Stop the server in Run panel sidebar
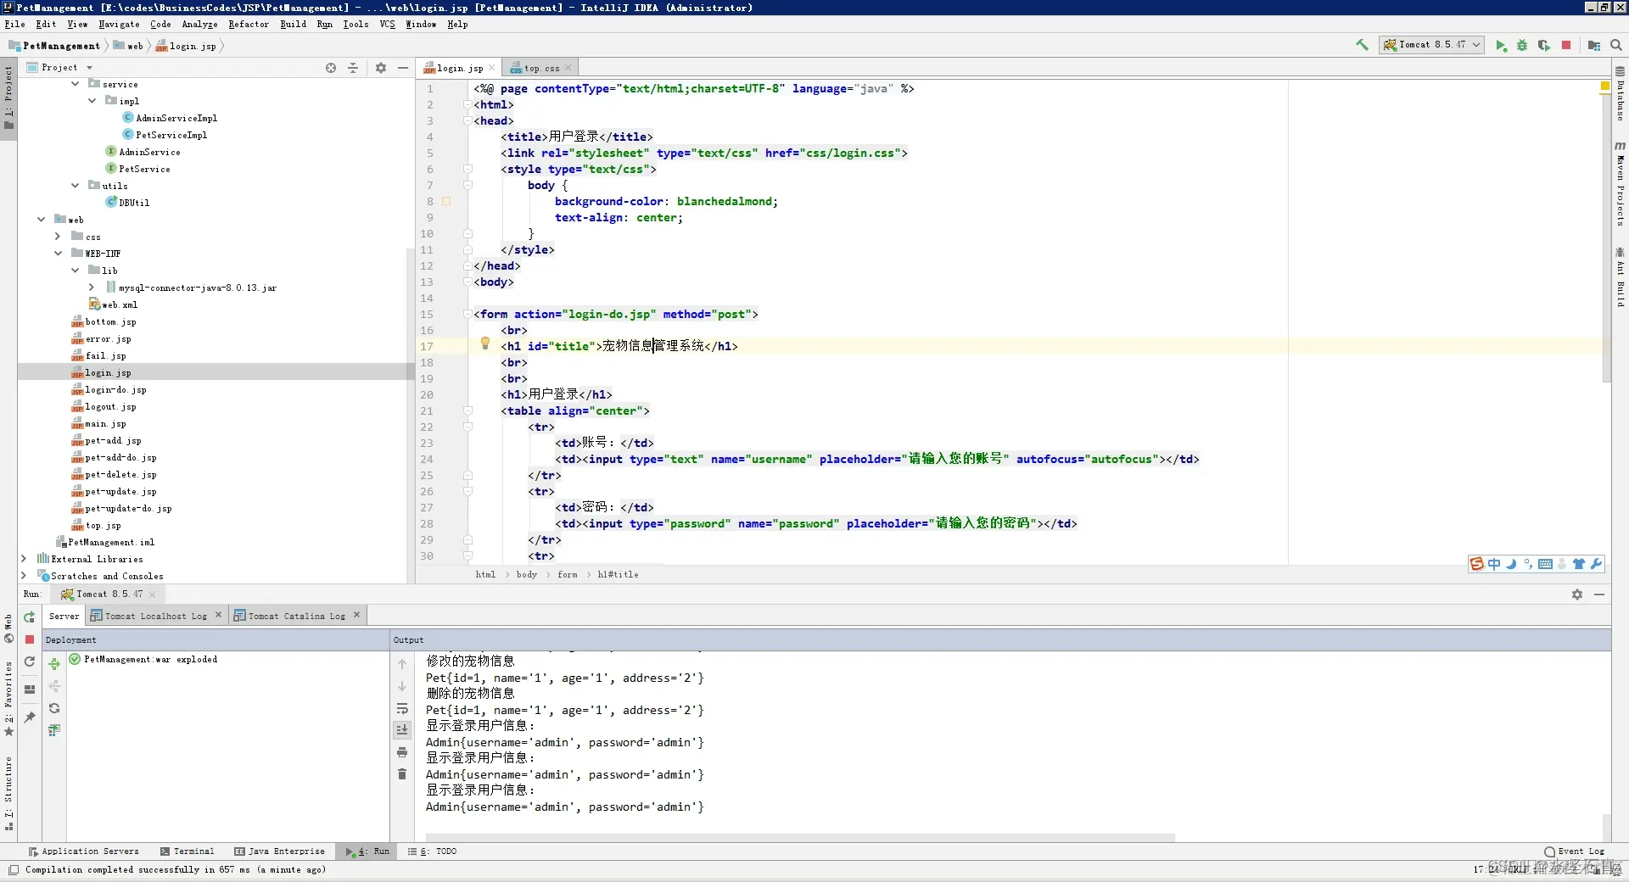Image resolution: width=1629 pixels, height=882 pixels. point(30,639)
